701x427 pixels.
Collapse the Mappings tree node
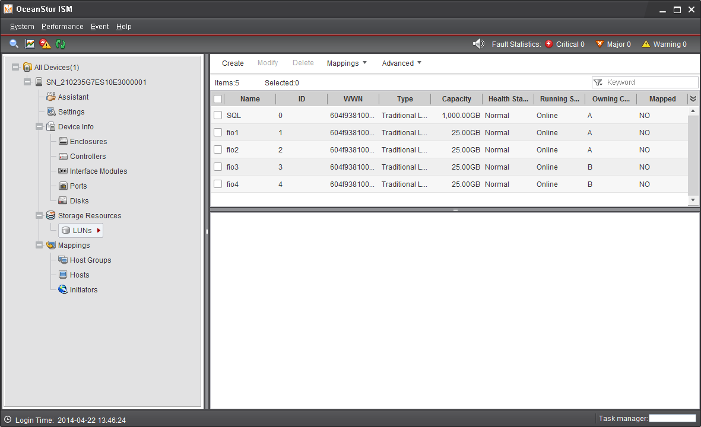pos(39,245)
